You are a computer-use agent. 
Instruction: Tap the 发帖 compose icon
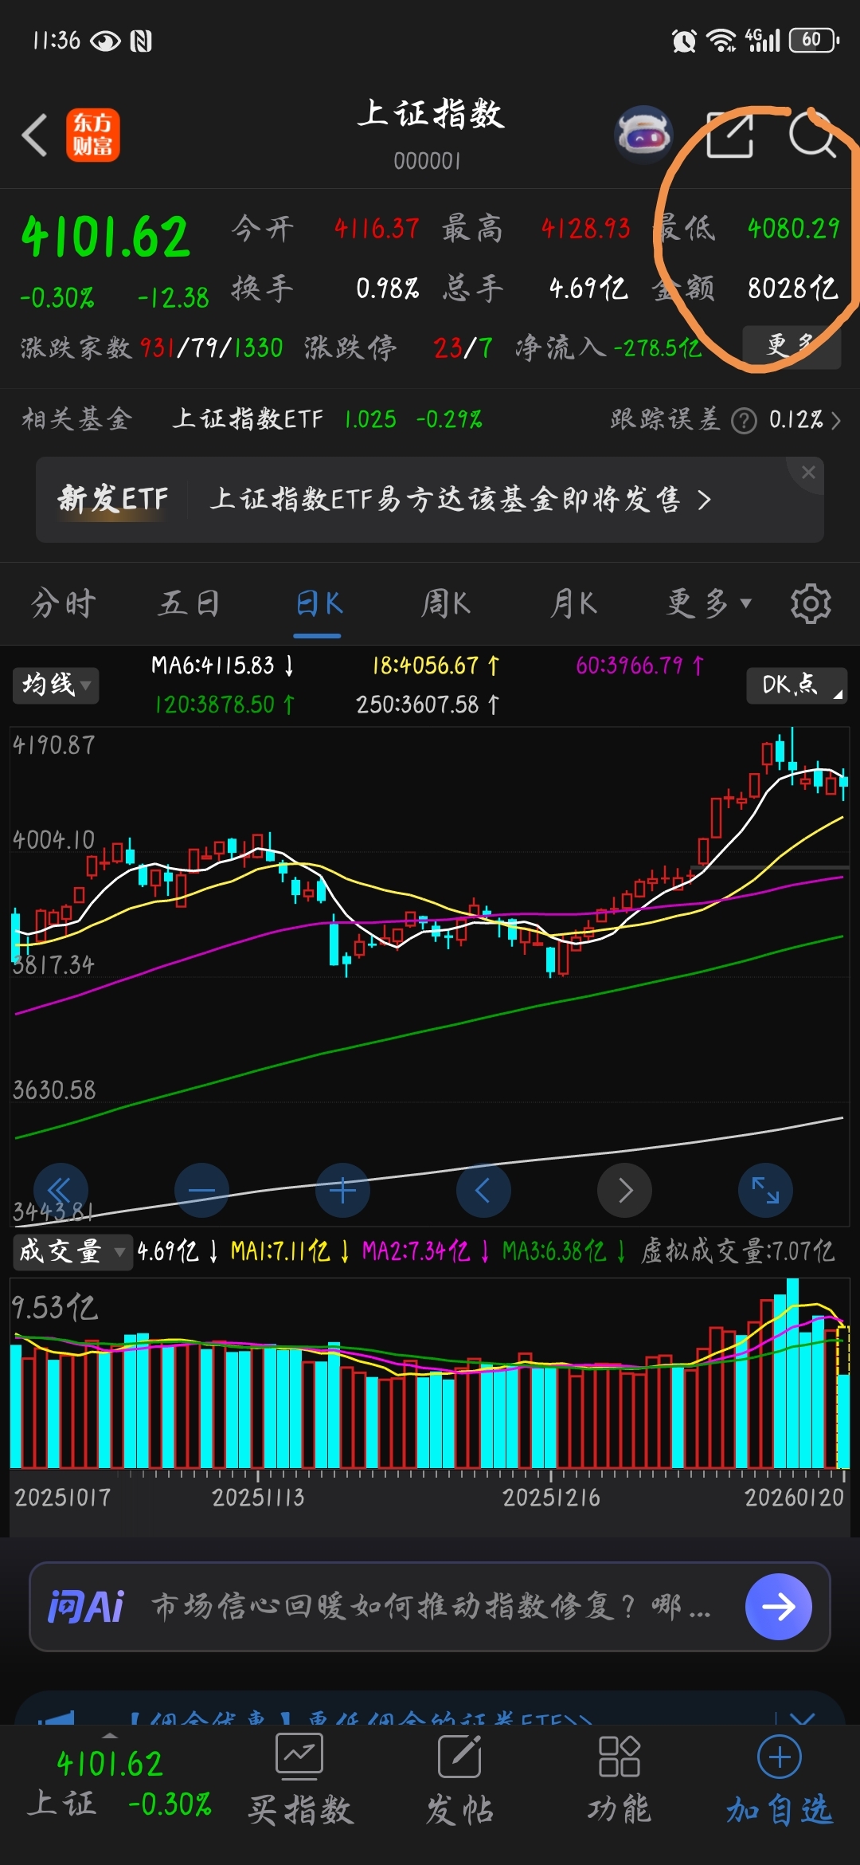[459, 1757]
